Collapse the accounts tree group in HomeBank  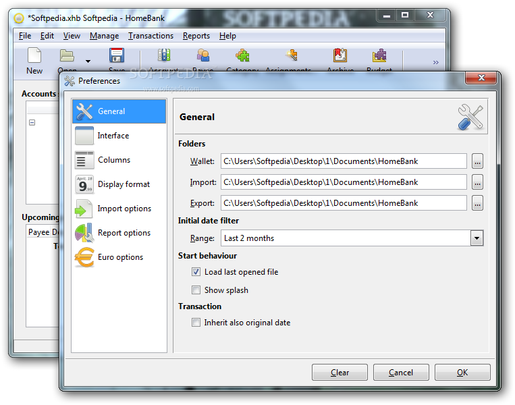[32, 123]
